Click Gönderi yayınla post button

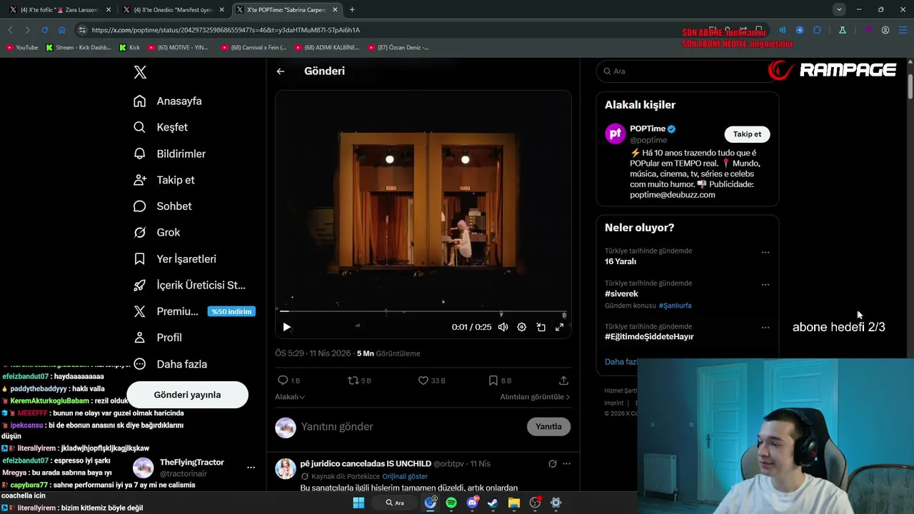187,395
